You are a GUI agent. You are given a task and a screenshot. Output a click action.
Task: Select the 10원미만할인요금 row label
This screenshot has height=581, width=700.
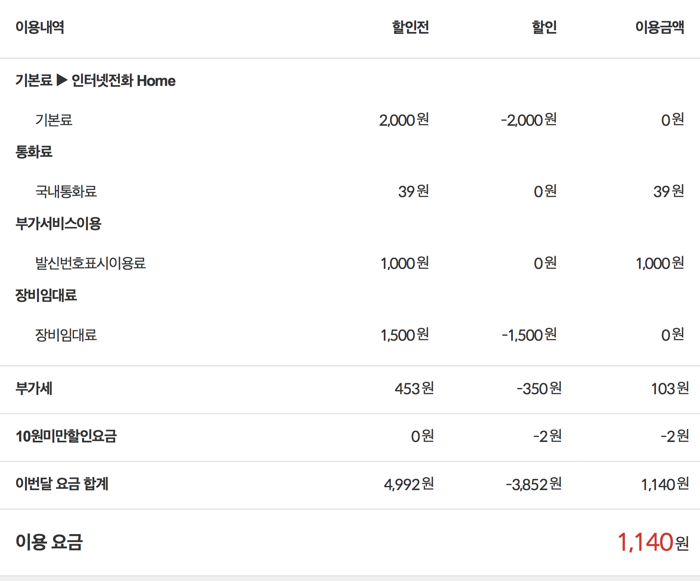pos(66,437)
